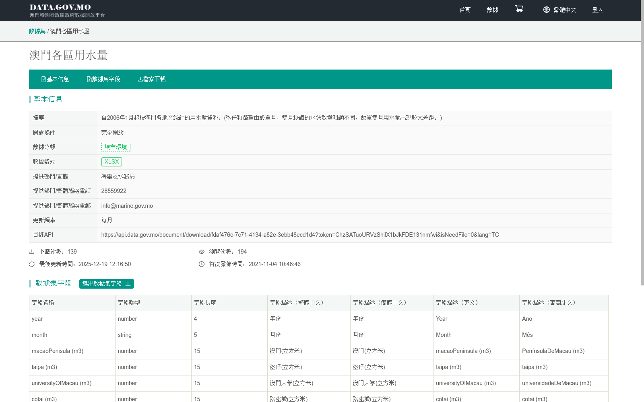Click the month field name cell
This screenshot has width=644, height=402.
click(x=72, y=335)
